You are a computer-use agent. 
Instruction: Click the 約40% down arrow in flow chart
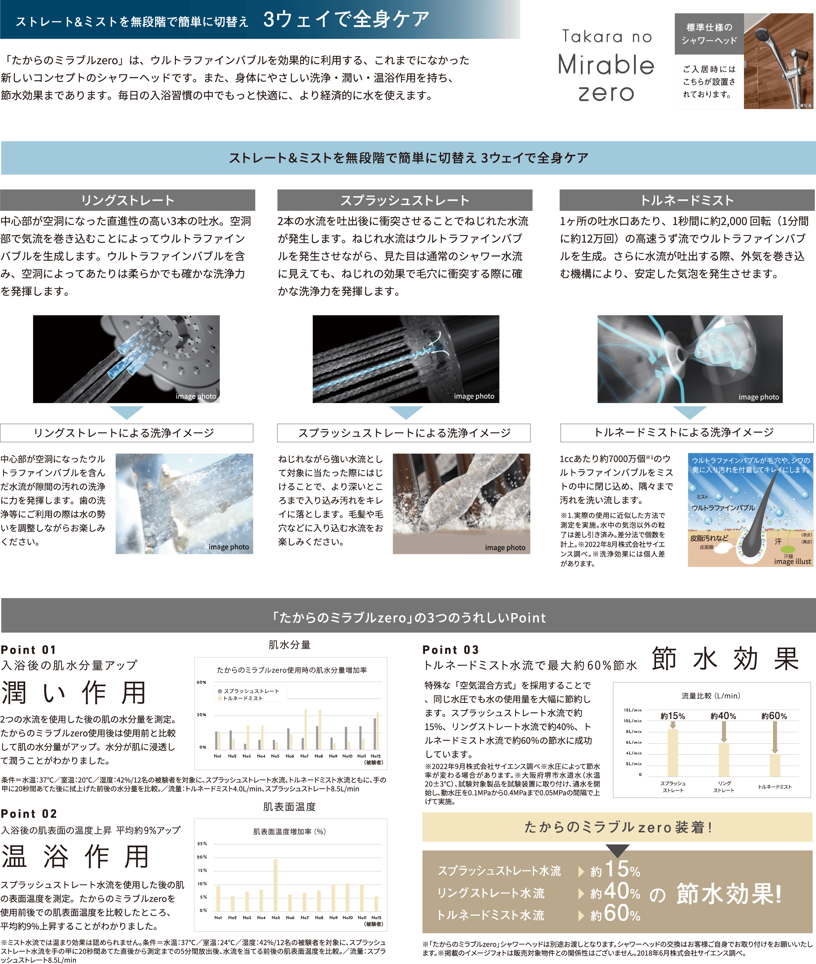click(724, 732)
